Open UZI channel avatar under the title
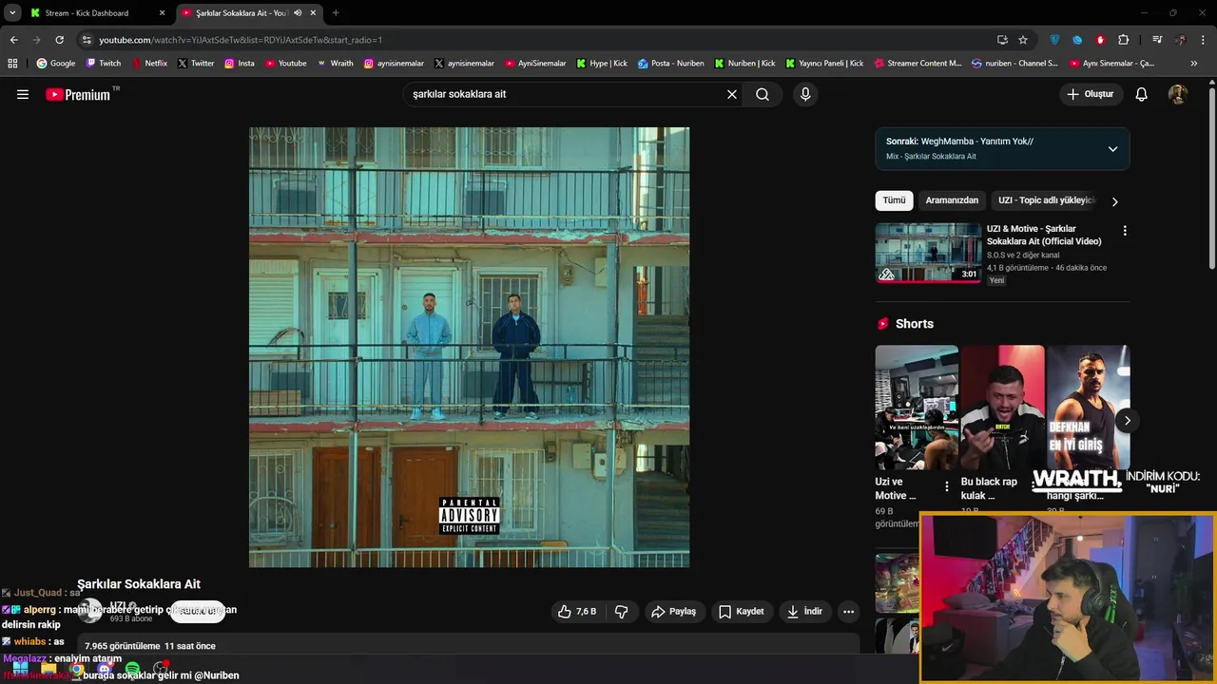This screenshot has width=1217, height=684. pyautogui.click(x=90, y=611)
